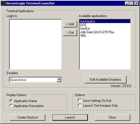Open Edit Available Emulators
This screenshot has height=124, width=140.
tap(105, 80)
